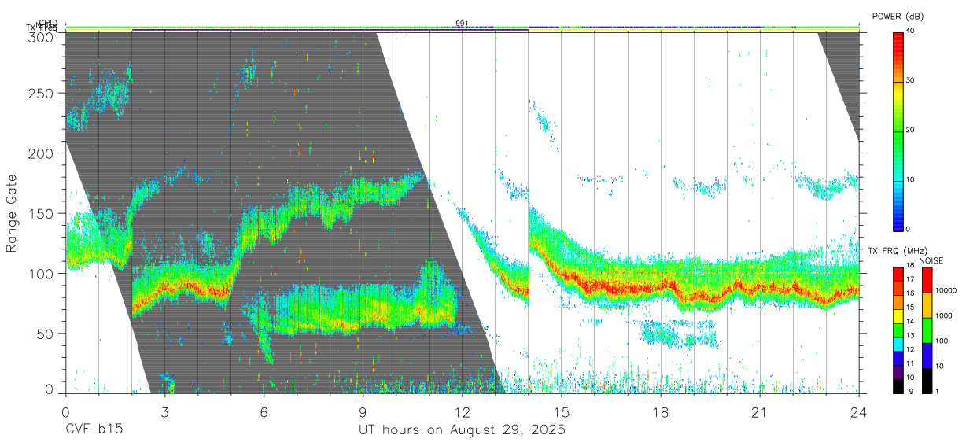
Task: Click the 100 tick on the Range Gate axis
Action: coord(42,273)
